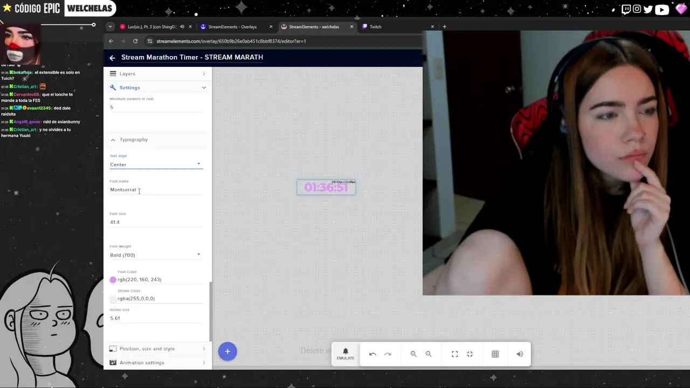
Task: Edit the Font size value 41.4
Action: (156, 222)
